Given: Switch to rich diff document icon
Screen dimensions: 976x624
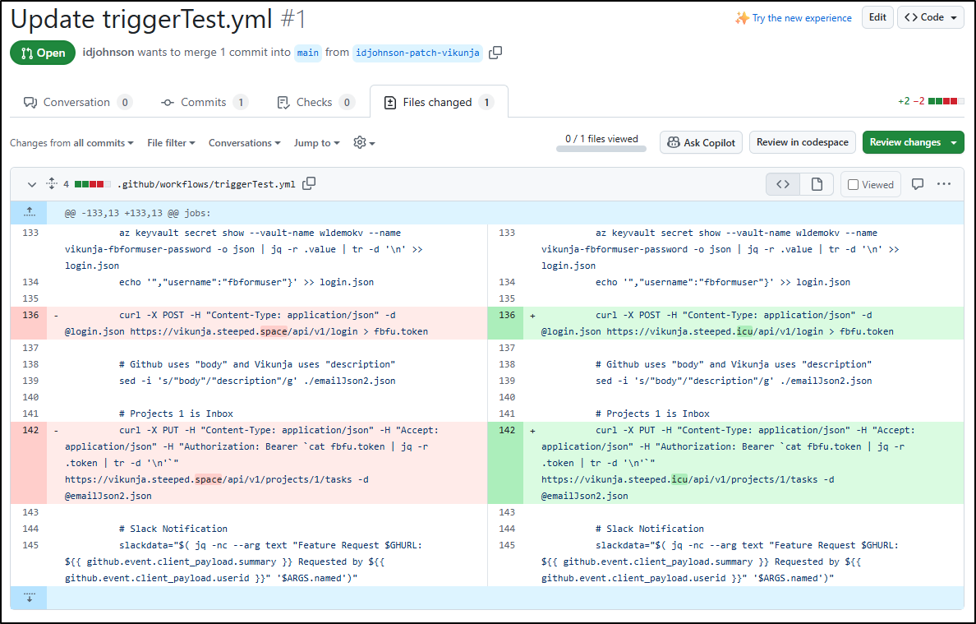Looking at the screenshot, I should coord(817,184).
